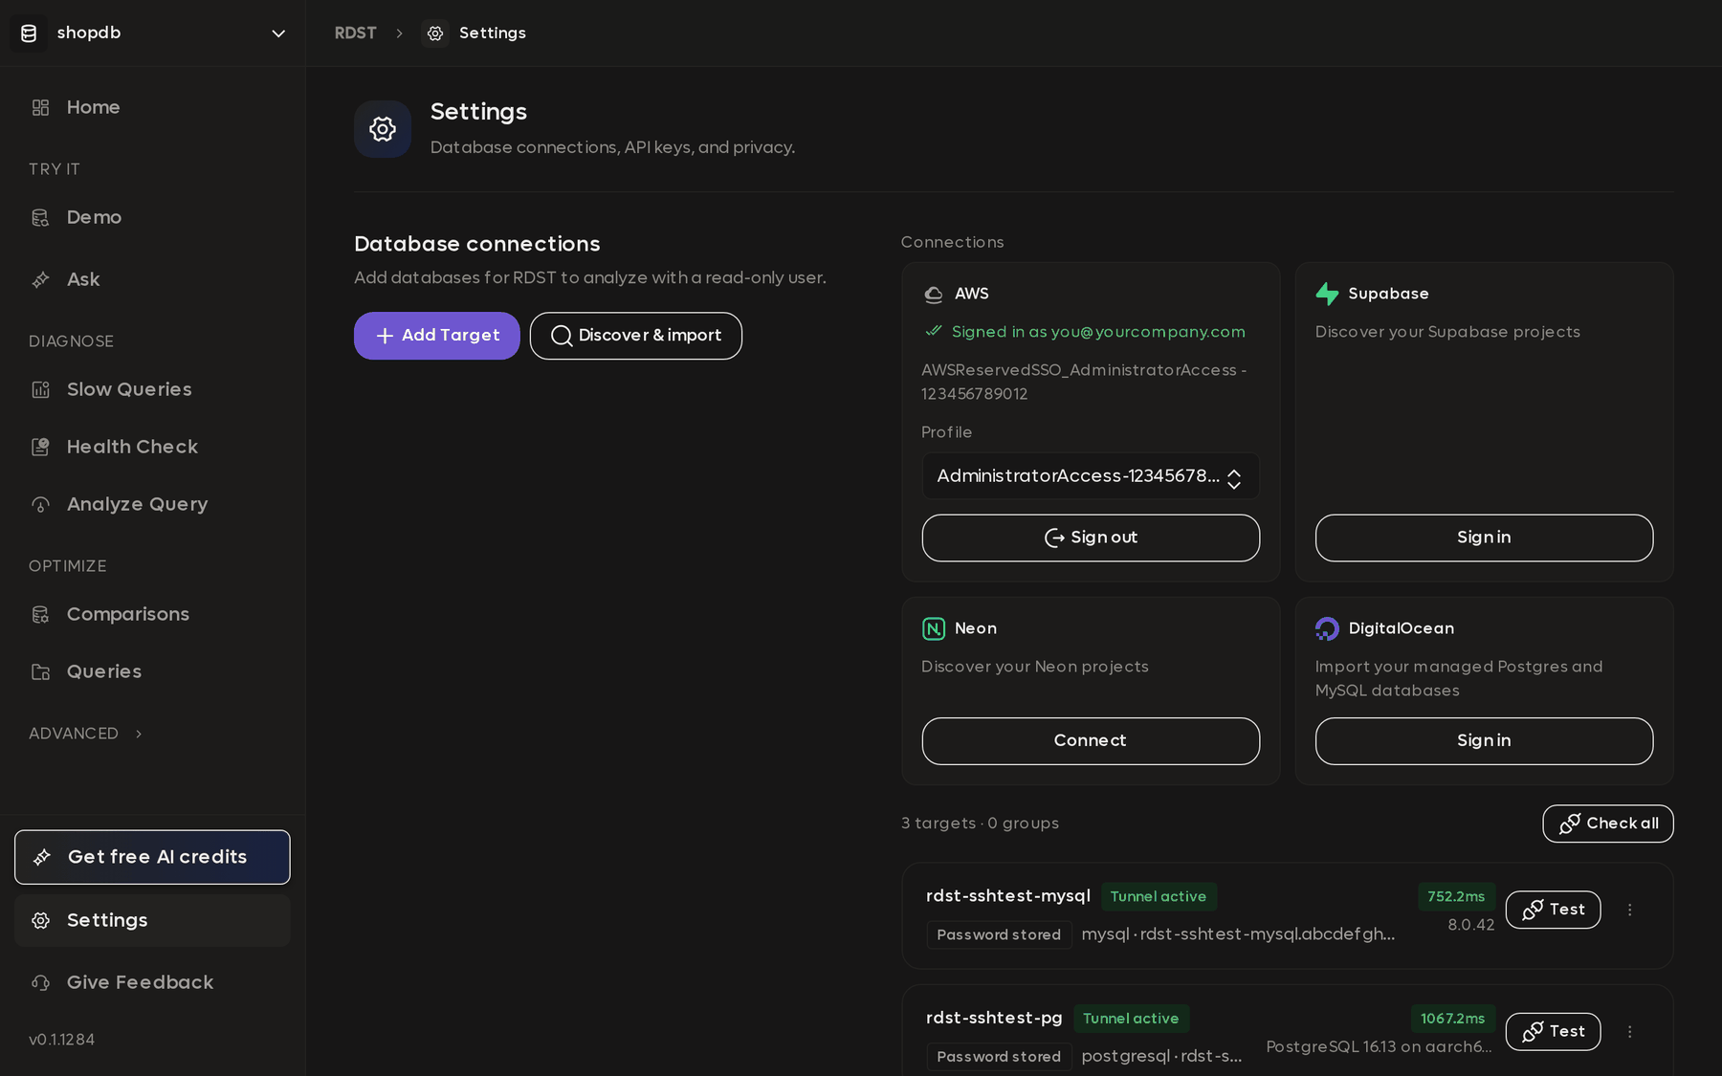Sign in to DigitalOcean
Screen dimensions: 1722x1076
click(x=1484, y=741)
